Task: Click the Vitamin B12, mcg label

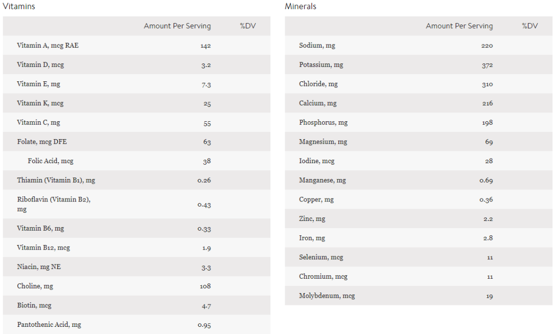Action: pyautogui.click(x=44, y=248)
